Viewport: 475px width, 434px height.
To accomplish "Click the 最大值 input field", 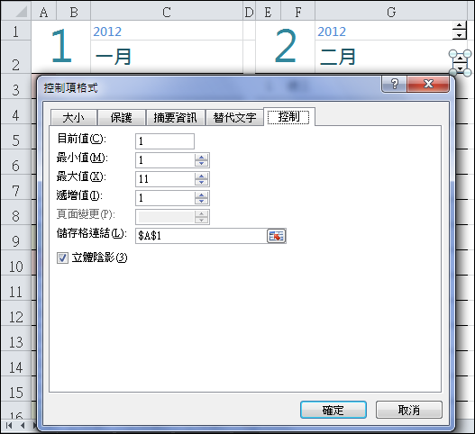I will pyautogui.click(x=165, y=179).
